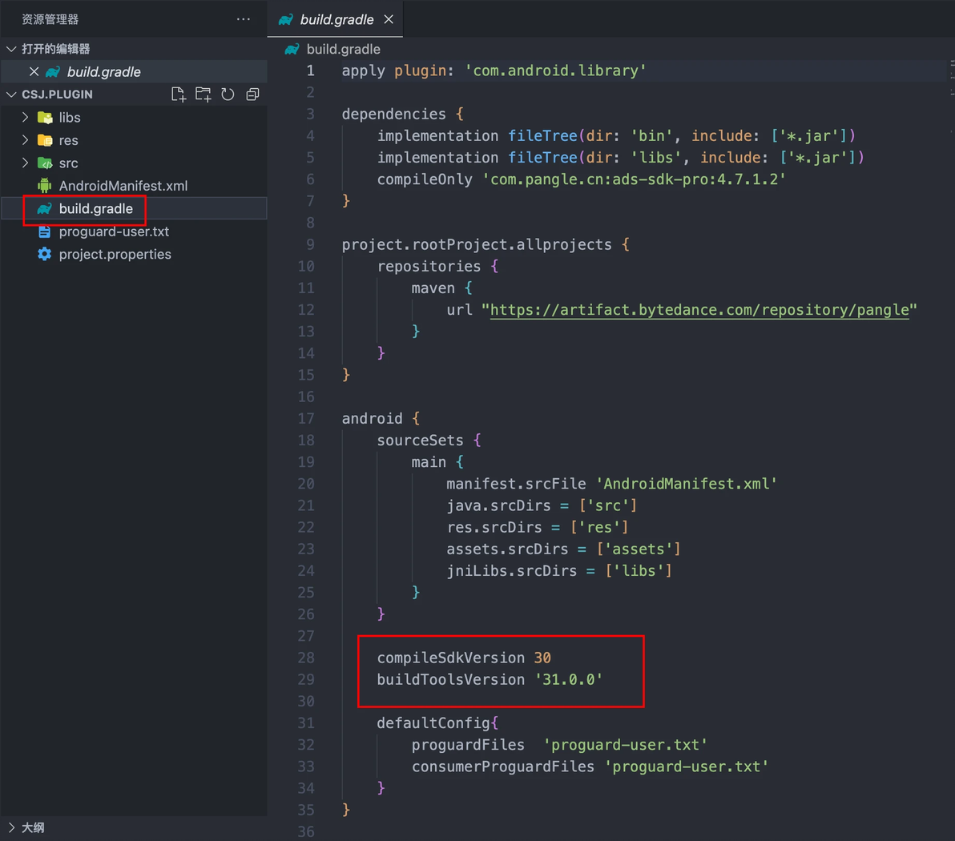
Task: Click defaultConfig on line 31
Action: click(x=433, y=722)
